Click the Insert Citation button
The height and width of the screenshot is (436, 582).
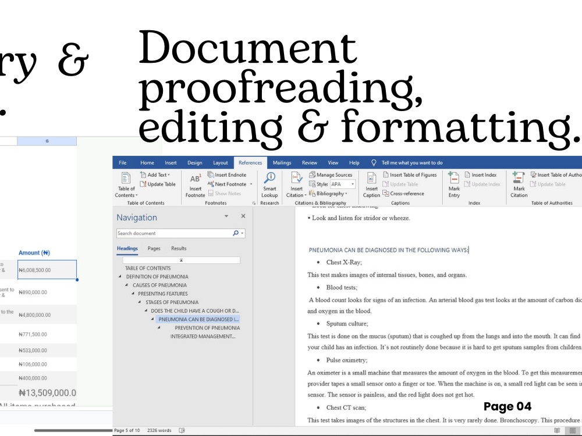click(x=296, y=185)
